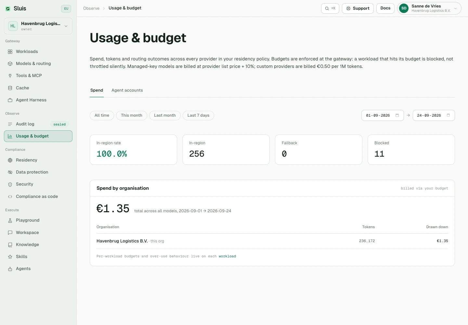Click the start date field 01-09-2026

click(x=383, y=115)
